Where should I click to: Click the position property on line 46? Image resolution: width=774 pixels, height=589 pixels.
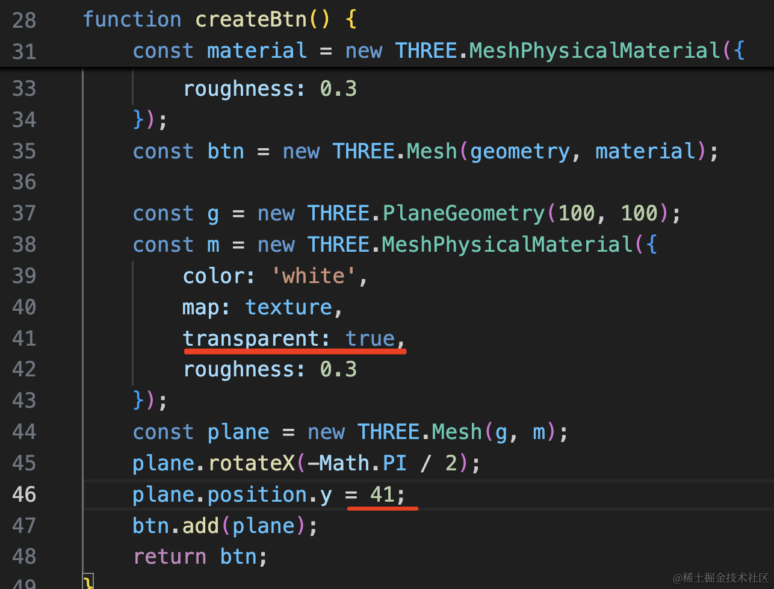(257, 495)
